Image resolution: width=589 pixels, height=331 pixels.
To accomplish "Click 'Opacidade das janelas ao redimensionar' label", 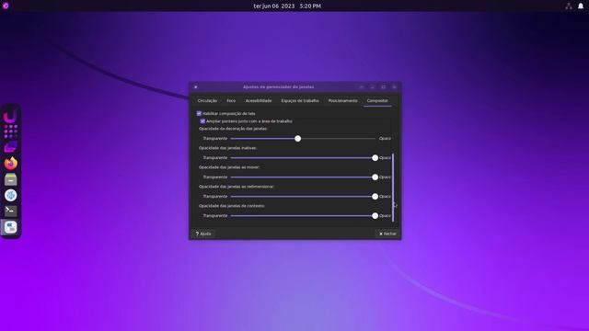I will [237, 187].
